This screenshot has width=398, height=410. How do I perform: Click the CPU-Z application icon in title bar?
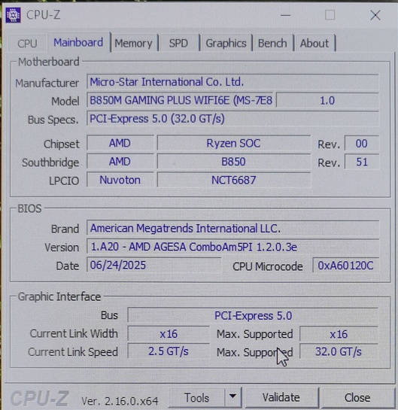pos(13,15)
